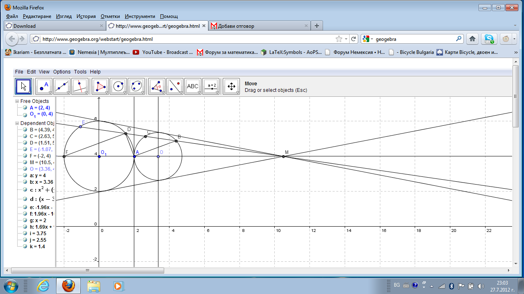This screenshot has height=294, width=524.
Task: Select Circle with Center through Point tool
Action: pos(118,86)
